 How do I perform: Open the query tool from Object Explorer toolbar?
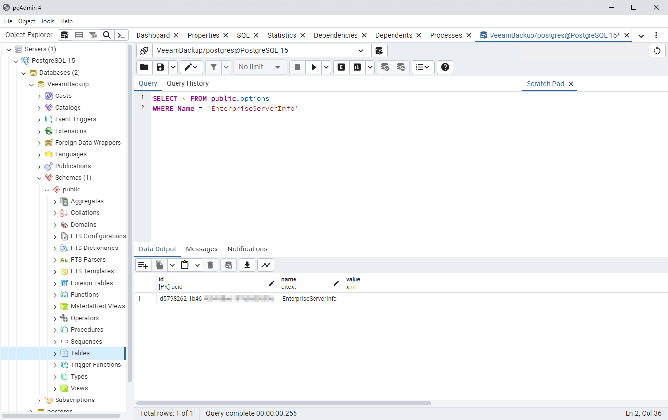coord(65,35)
